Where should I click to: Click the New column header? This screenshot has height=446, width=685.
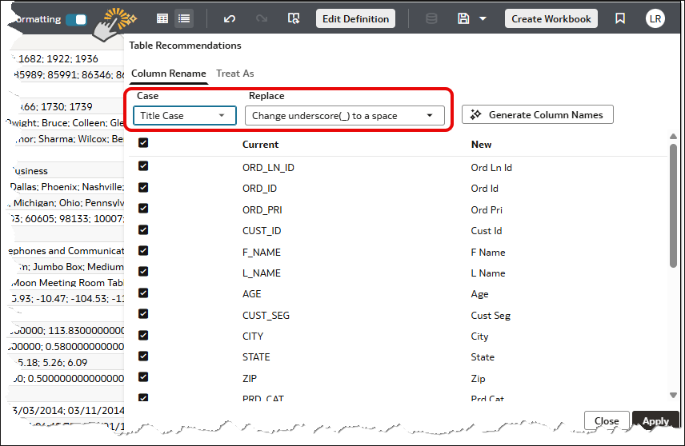point(481,145)
